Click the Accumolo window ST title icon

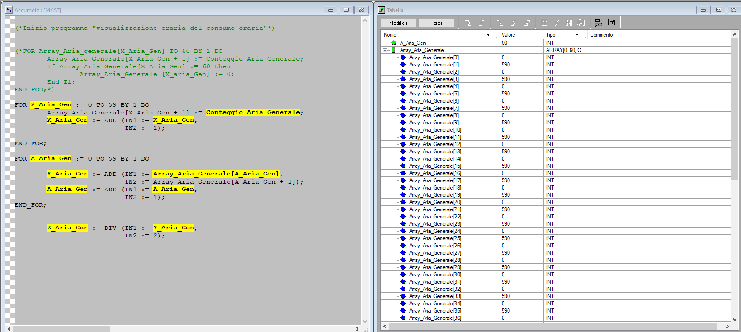(9, 10)
